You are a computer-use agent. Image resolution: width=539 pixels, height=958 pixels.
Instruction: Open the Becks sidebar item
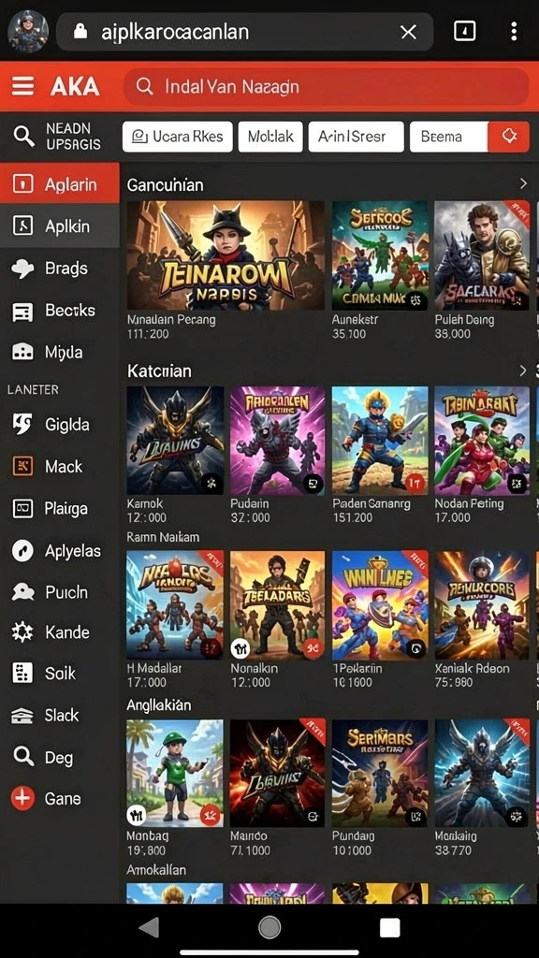pos(59,311)
